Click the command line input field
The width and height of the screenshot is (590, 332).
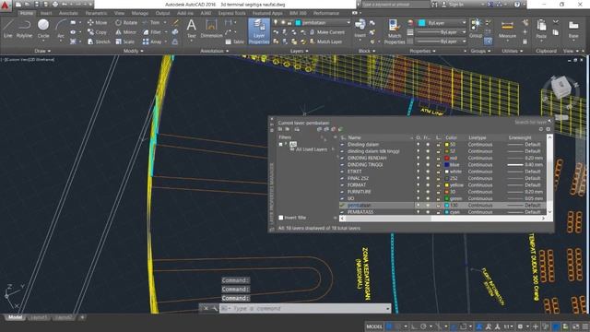click(305, 309)
